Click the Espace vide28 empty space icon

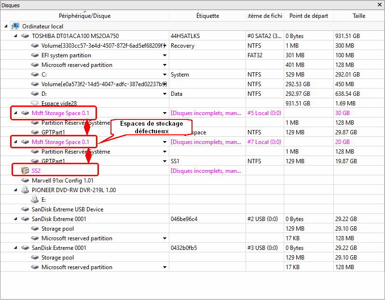(x=35, y=103)
